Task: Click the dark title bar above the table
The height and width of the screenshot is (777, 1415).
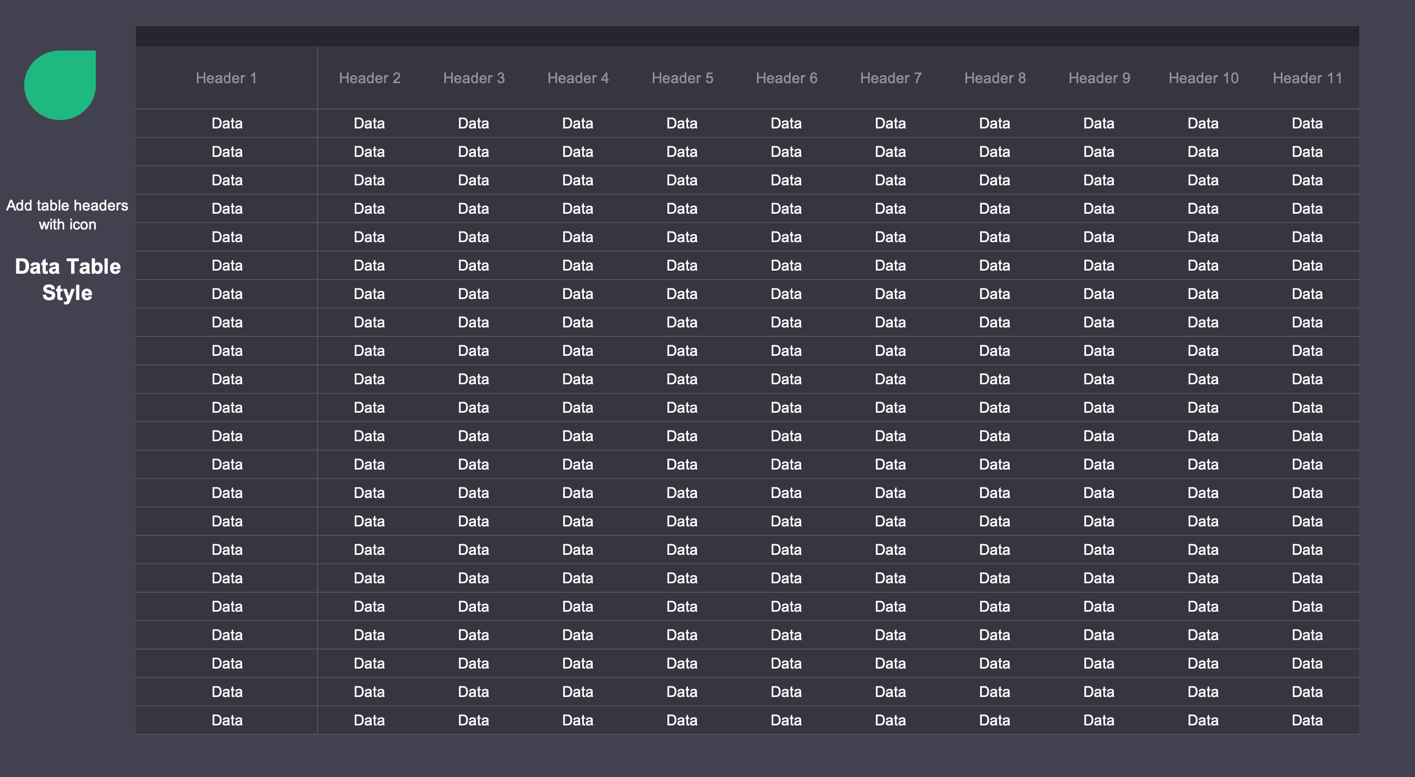Action: point(747,36)
